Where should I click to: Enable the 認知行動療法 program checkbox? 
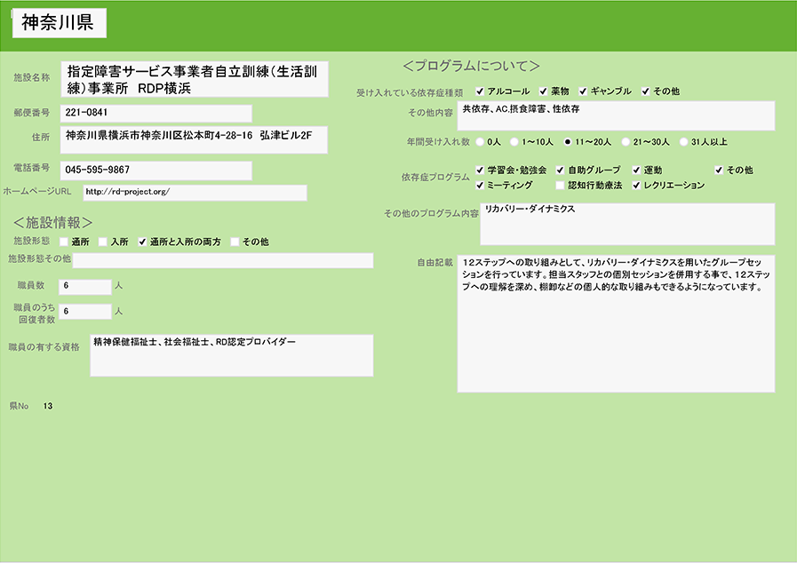[560, 186]
